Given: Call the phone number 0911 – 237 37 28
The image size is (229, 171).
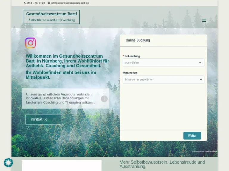Looking at the screenshot, I should pyautogui.click(x=36, y=3).
